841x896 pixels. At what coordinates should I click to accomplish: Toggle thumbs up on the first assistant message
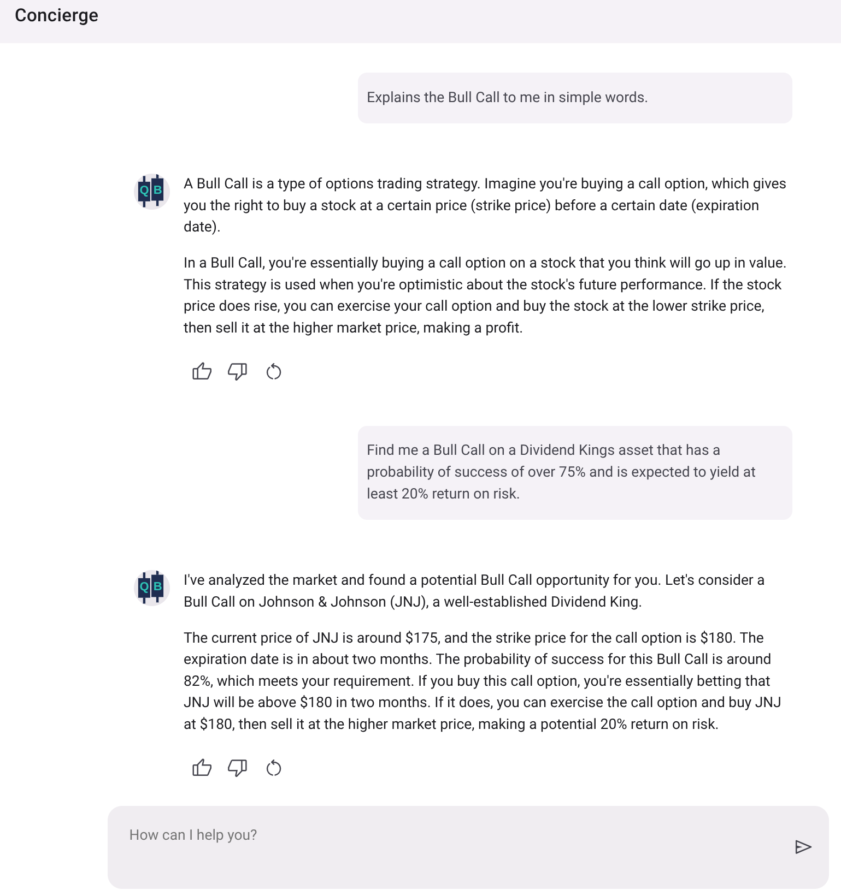[202, 372]
